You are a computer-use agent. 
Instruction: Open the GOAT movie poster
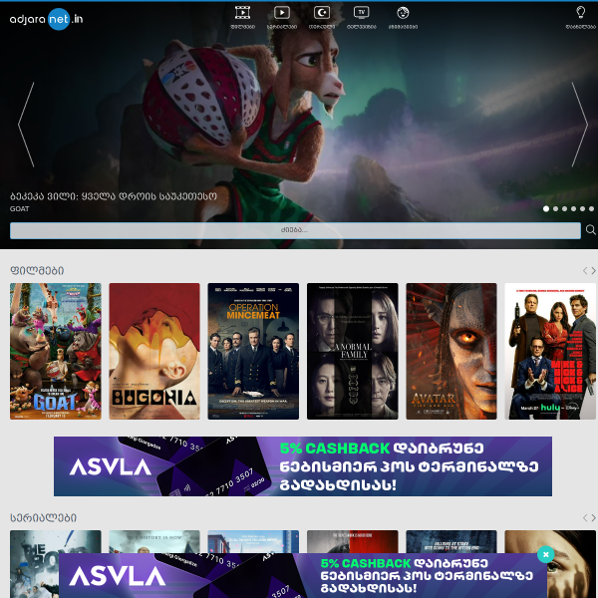(x=56, y=351)
